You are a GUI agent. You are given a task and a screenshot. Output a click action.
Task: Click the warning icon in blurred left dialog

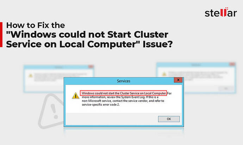tap(31, 75)
